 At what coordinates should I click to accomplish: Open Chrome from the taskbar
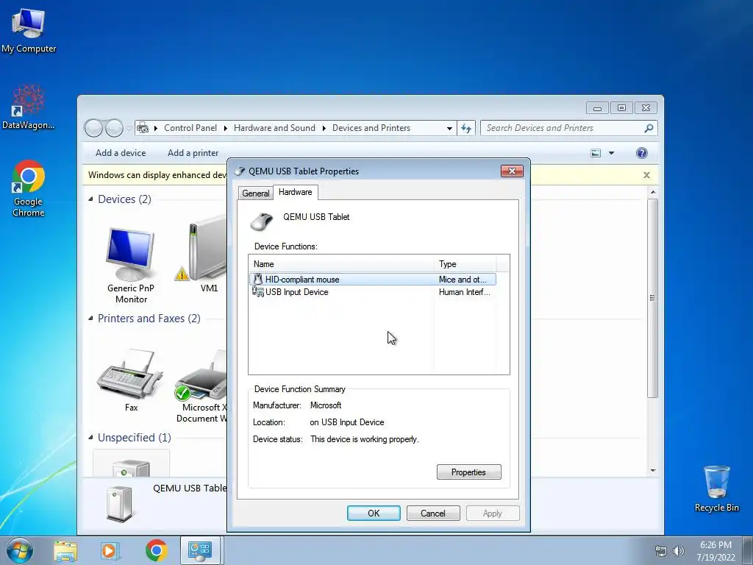[x=157, y=550]
